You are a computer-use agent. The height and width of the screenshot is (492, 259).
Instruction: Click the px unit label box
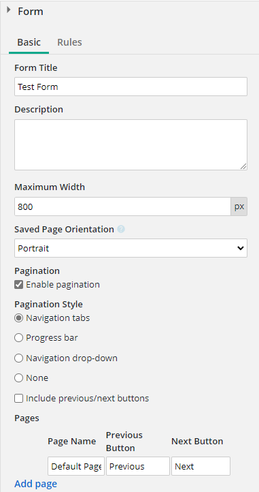tap(239, 206)
